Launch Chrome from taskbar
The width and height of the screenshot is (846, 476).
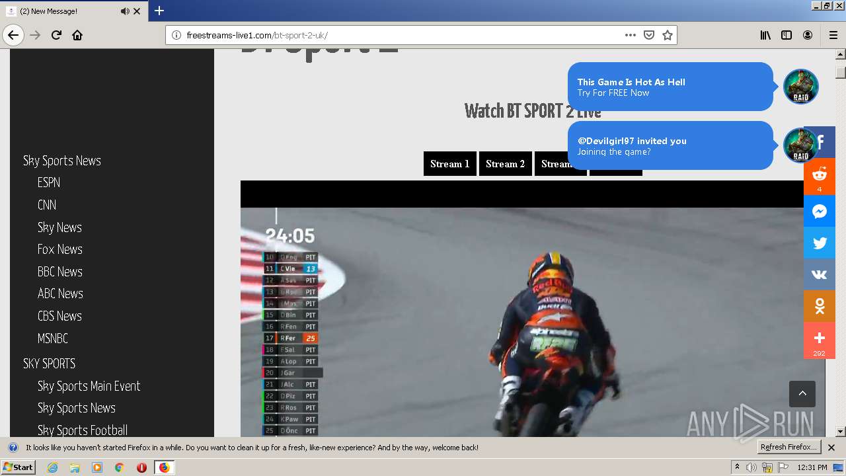click(x=120, y=467)
